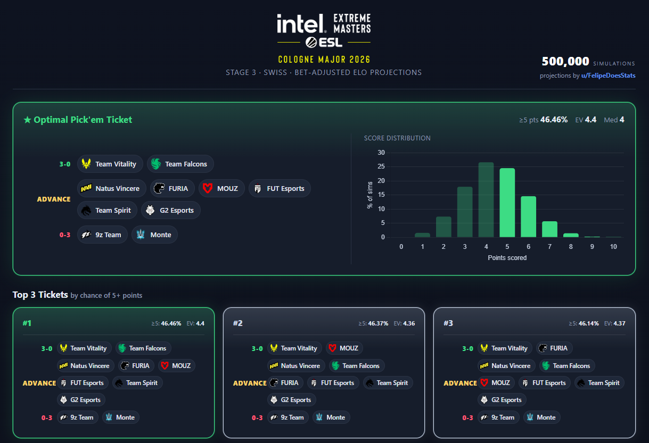The height and width of the screenshot is (443, 649).
Task: Click the chart bar for 2 points scored
Action: coord(443,227)
